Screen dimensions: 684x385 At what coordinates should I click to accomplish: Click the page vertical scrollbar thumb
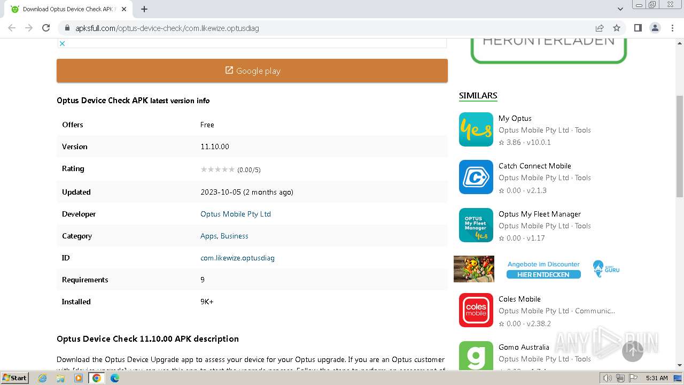(680, 147)
